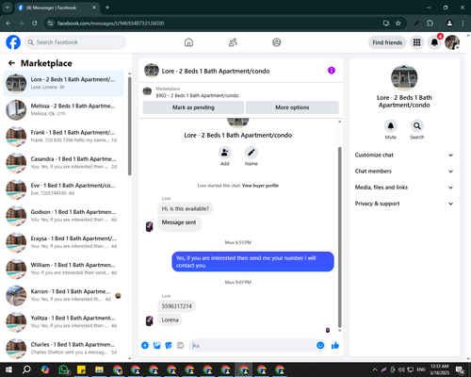Open the taskbar search
This screenshot has height=377, width=471.
tap(26, 369)
